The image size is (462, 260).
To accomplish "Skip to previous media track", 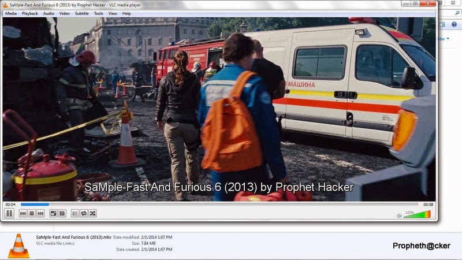I will click(23, 213).
